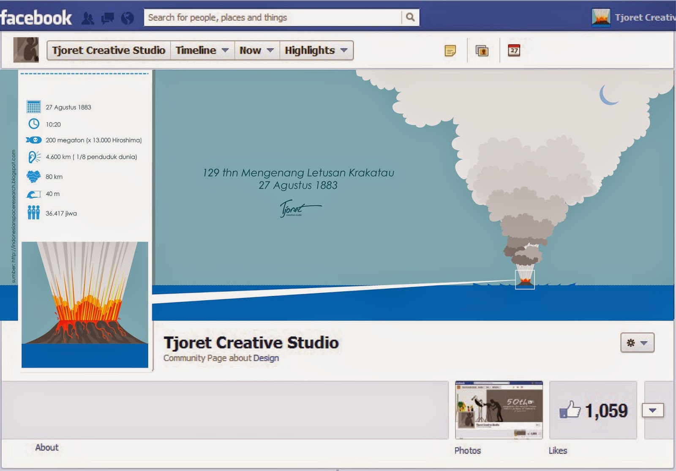The height and width of the screenshot is (471, 676).
Task: Open the Photos label link
Action: point(468,451)
